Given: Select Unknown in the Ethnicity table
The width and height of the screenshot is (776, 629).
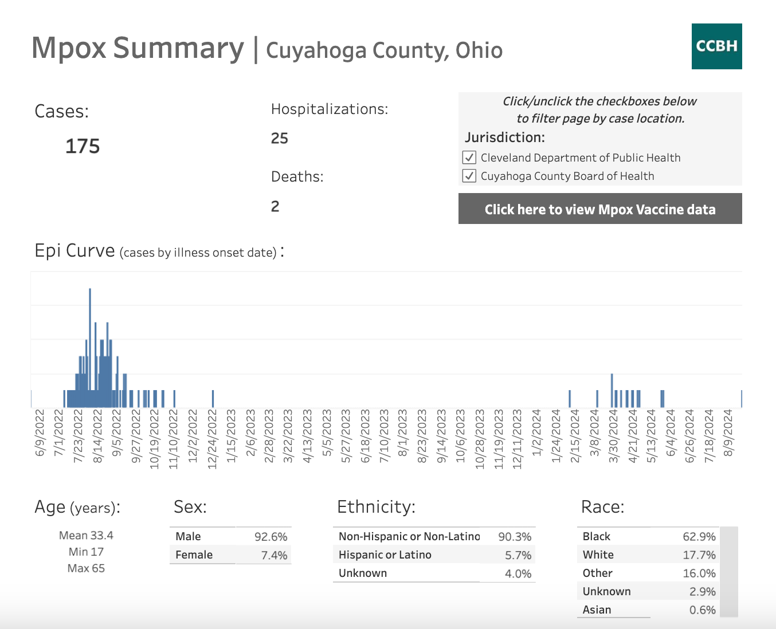Looking at the screenshot, I should click(434, 573).
